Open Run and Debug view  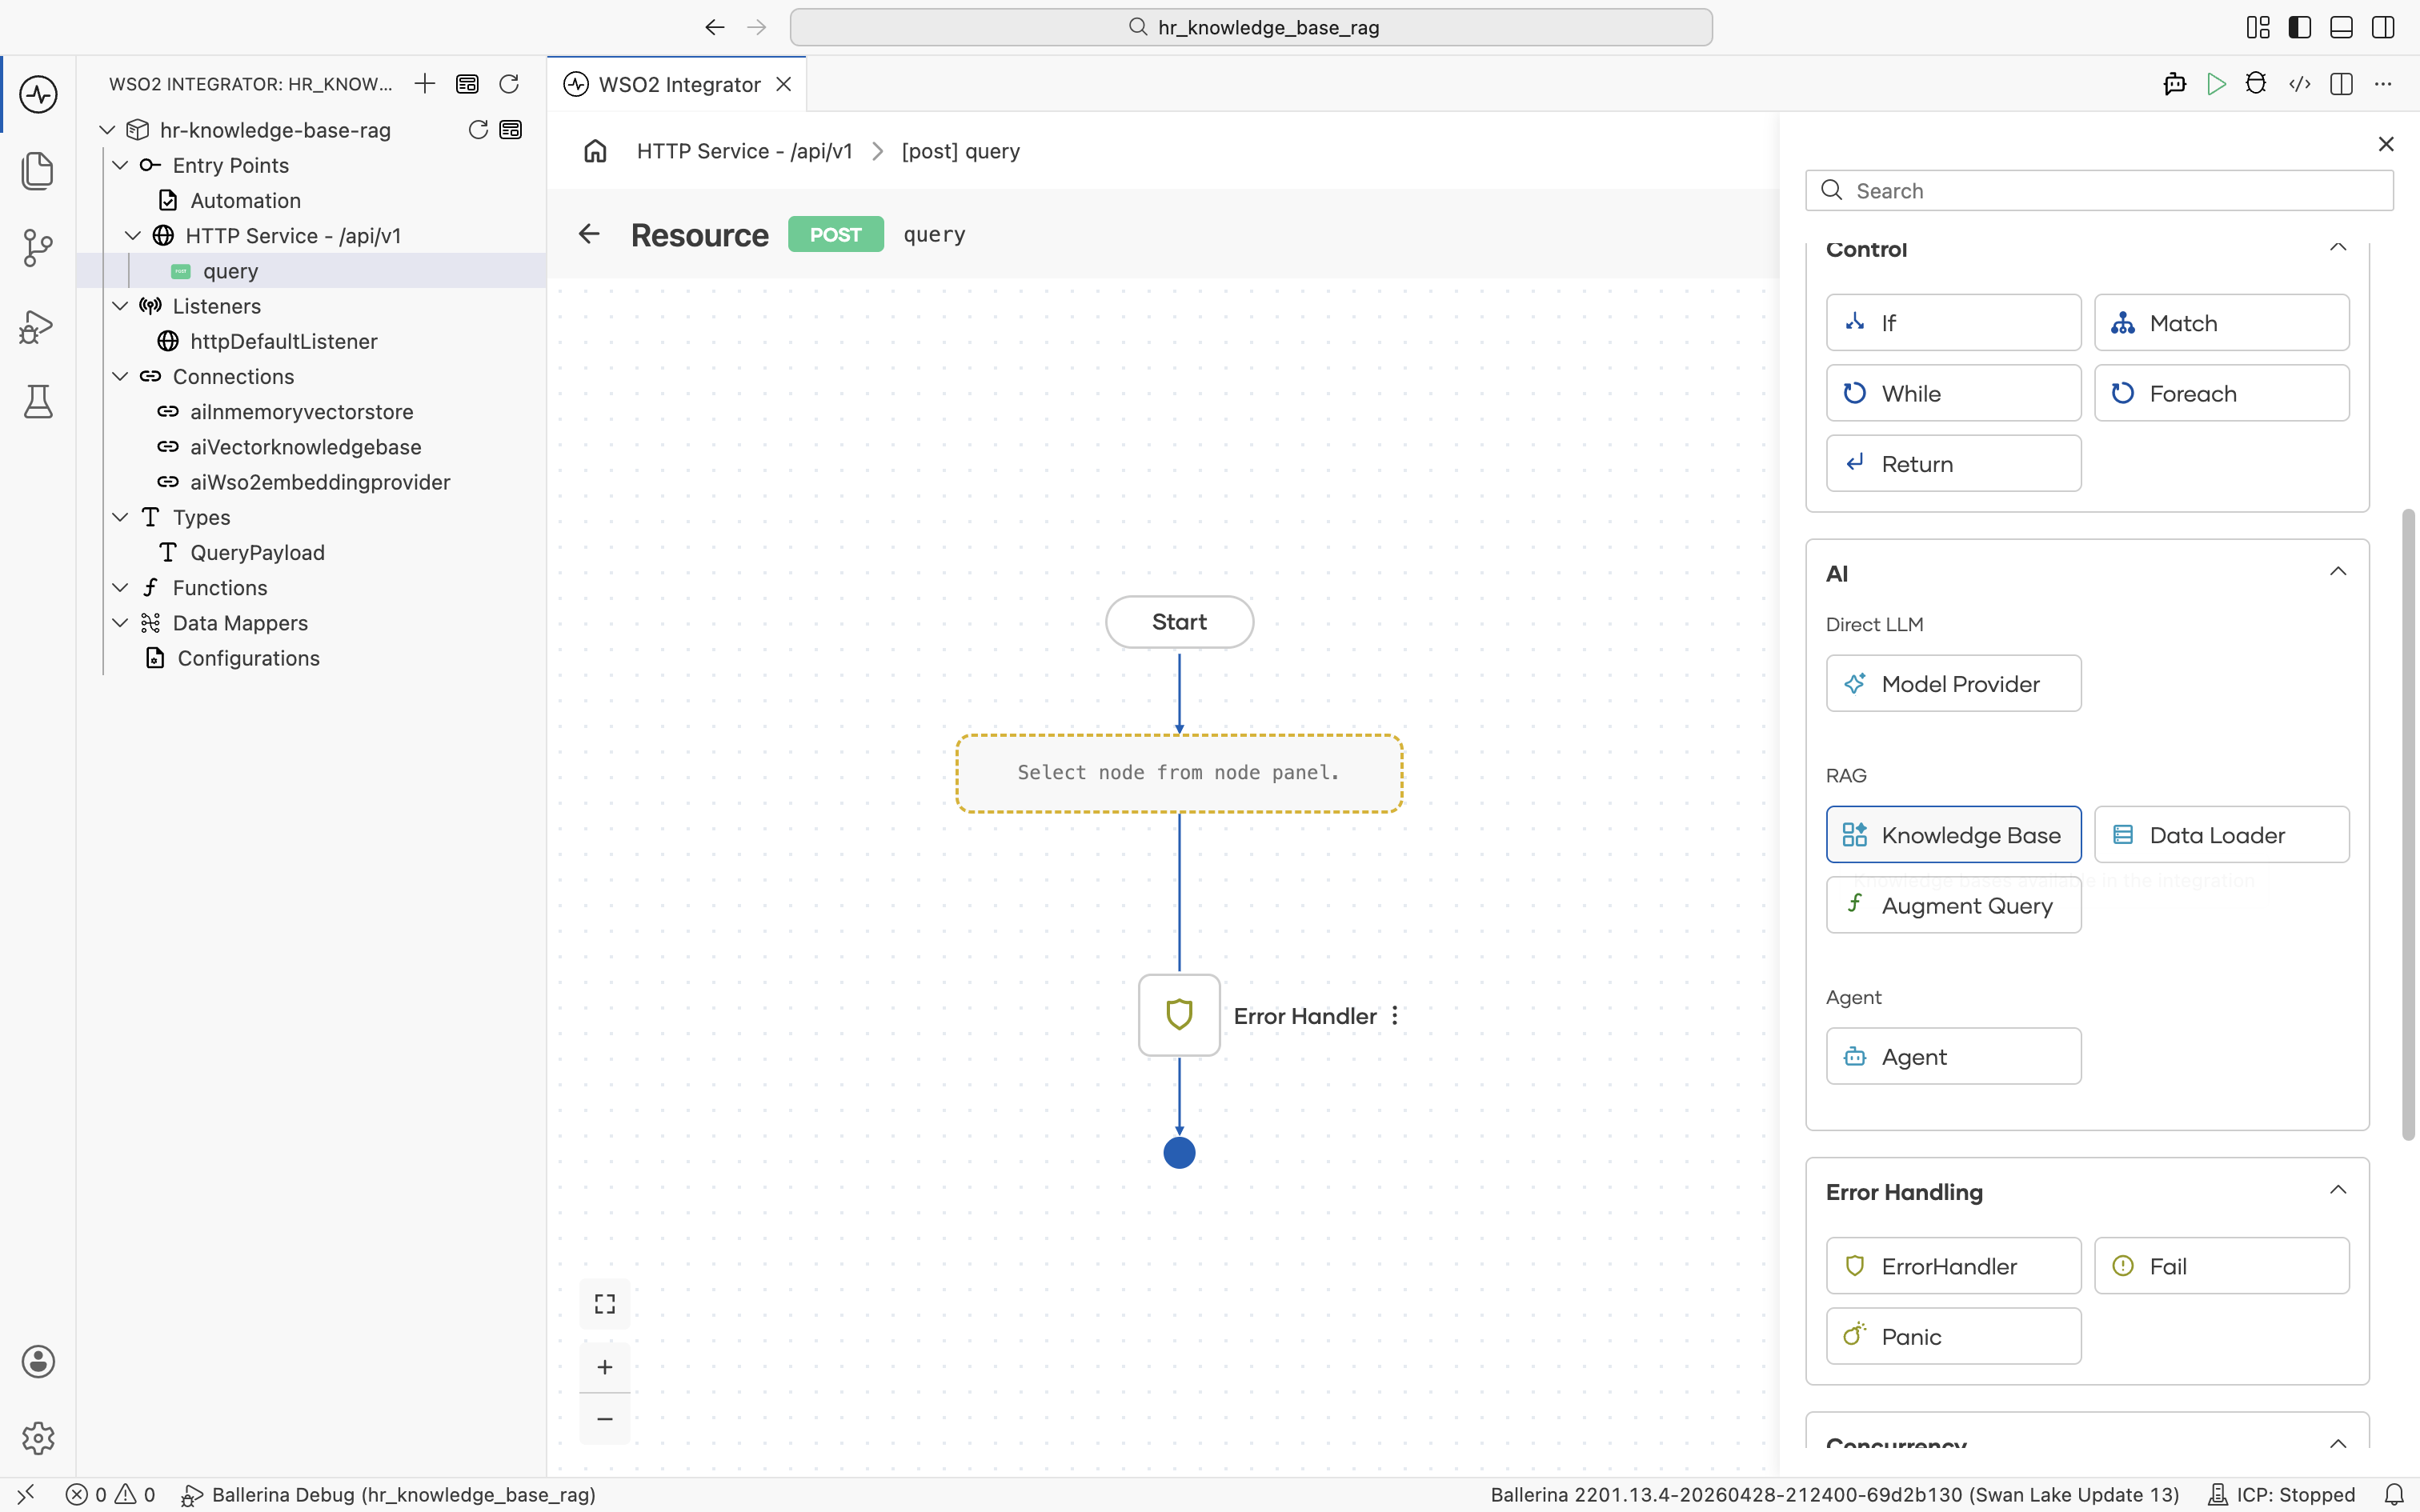click(38, 326)
